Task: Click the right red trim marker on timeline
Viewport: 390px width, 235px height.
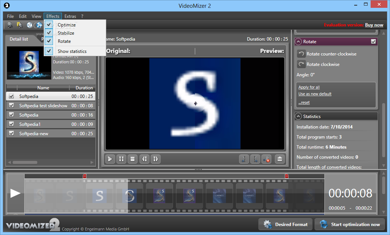Action: tap(286, 176)
